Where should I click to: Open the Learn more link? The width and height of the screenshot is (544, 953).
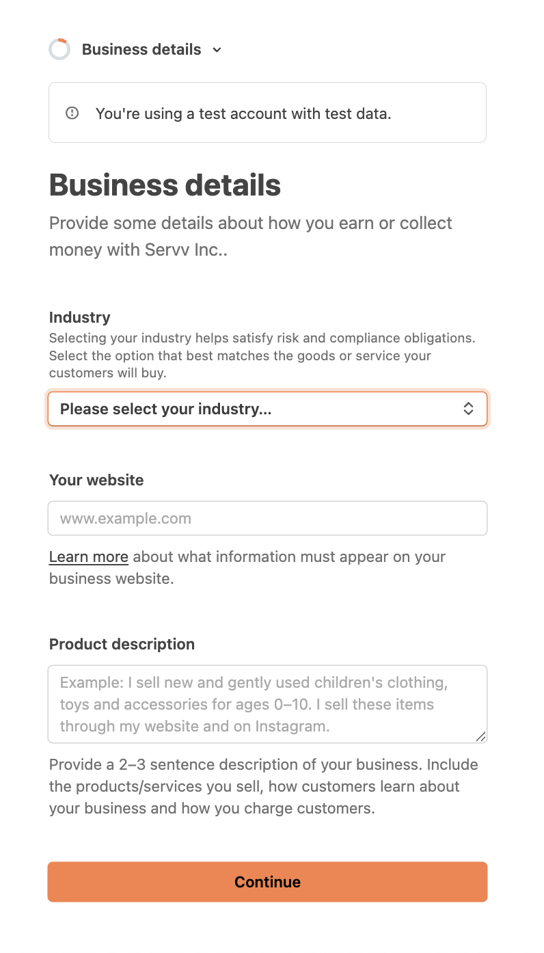(89, 557)
